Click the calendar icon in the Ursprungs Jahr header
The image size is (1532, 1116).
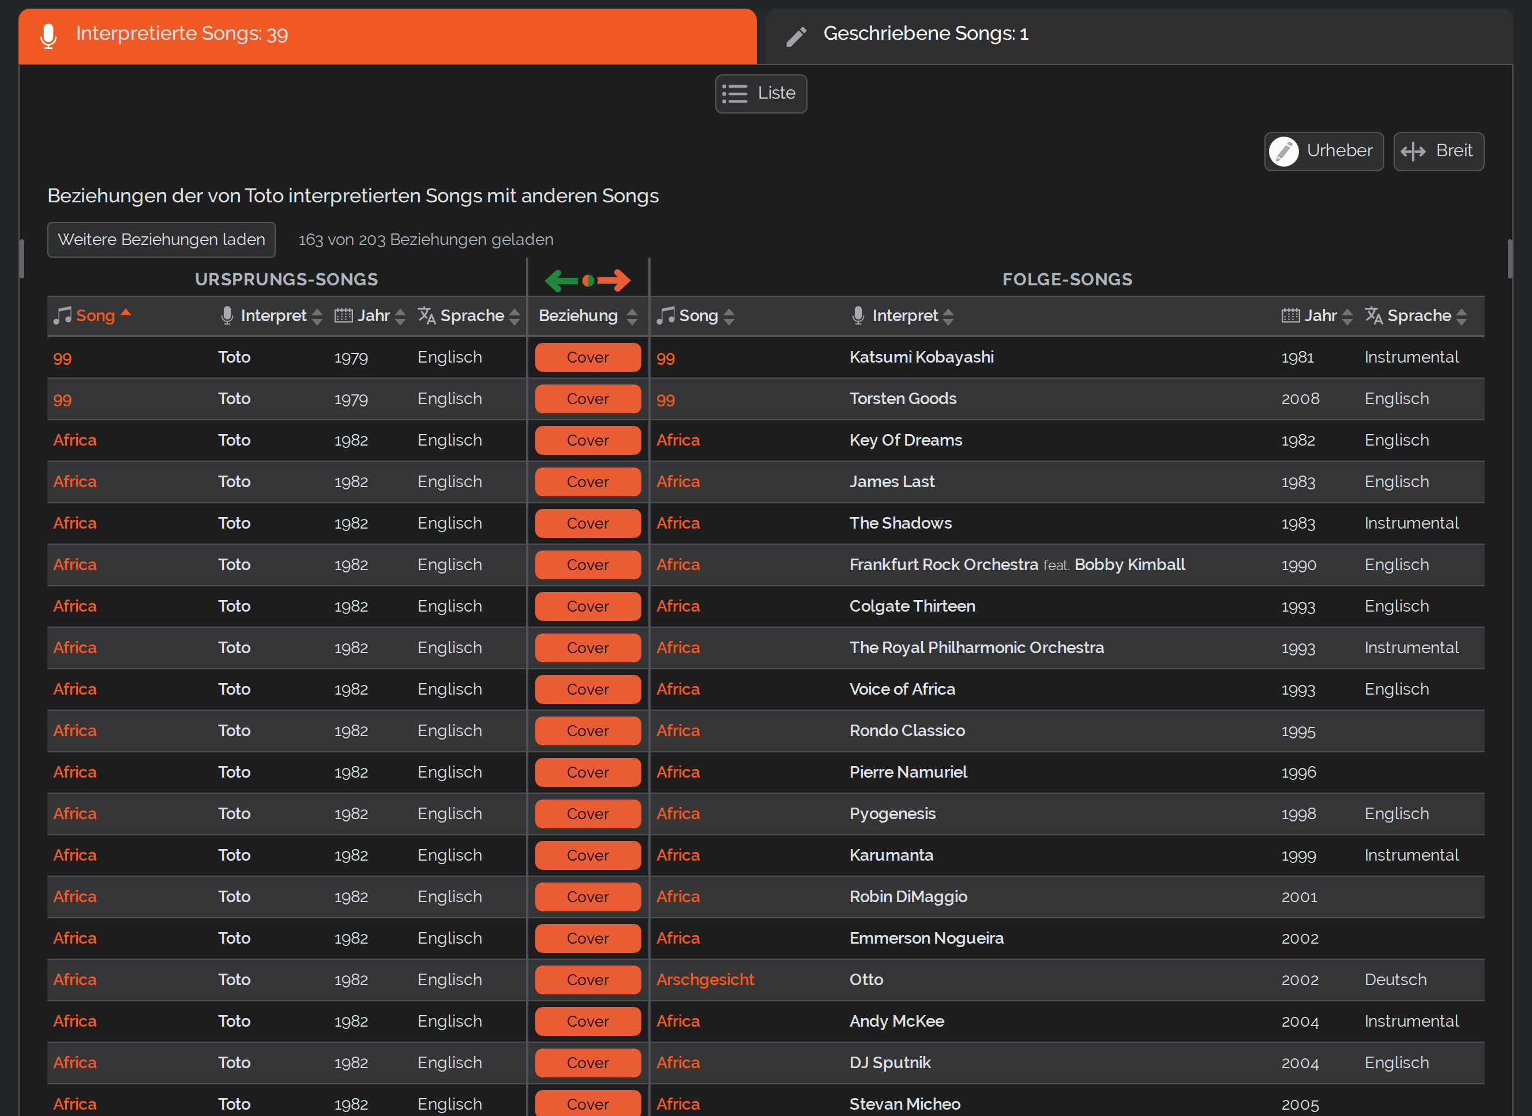[343, 315]
